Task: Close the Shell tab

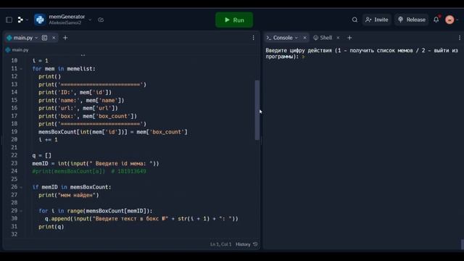Action: [x=338, y=38]
